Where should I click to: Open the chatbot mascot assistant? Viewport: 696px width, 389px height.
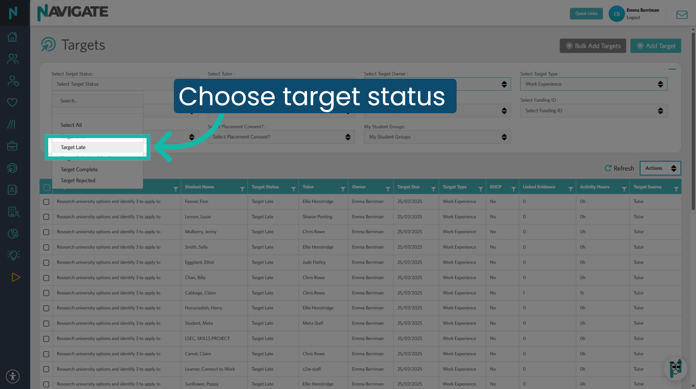pos(675,369)
